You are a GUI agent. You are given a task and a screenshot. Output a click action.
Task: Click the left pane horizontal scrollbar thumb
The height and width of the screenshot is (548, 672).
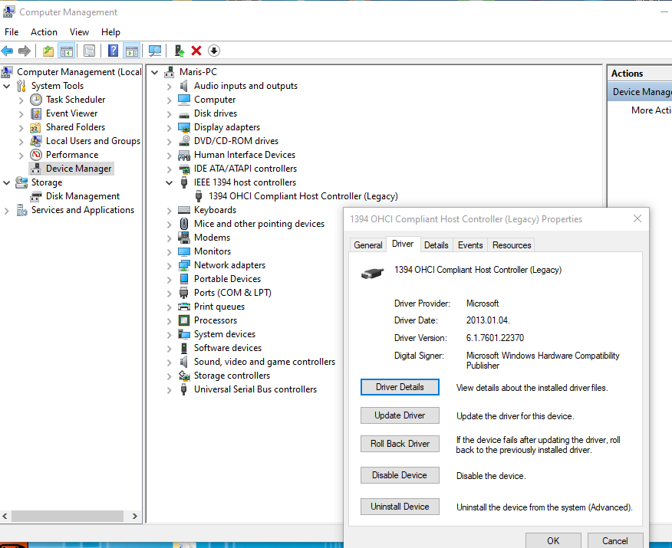[x=68, y=517]
